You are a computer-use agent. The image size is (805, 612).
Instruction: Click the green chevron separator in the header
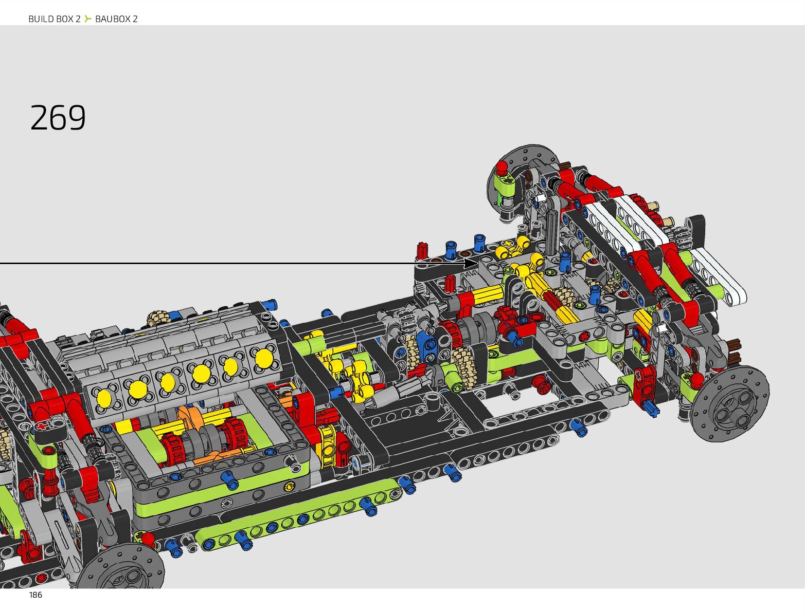(x=88, y=19)
